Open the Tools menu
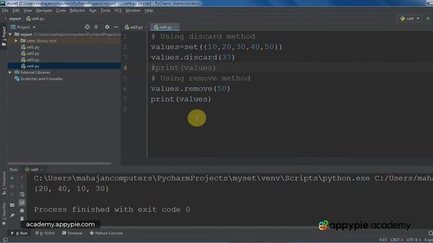433x243 pixels. pos(106,11)
